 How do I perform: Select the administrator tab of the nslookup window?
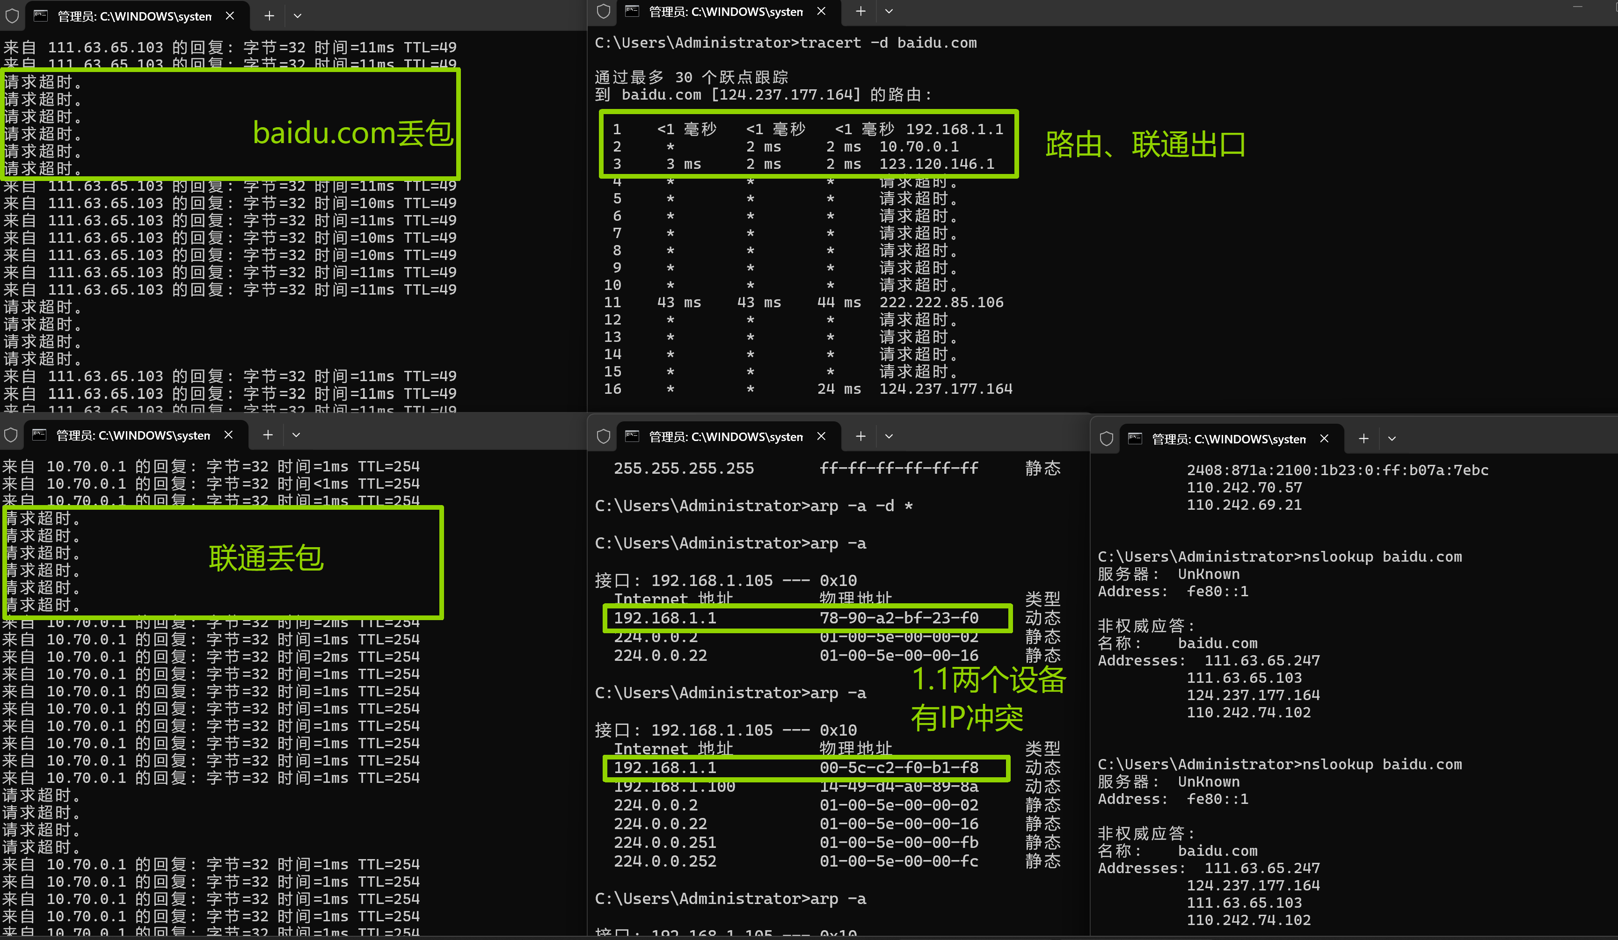1228,439
